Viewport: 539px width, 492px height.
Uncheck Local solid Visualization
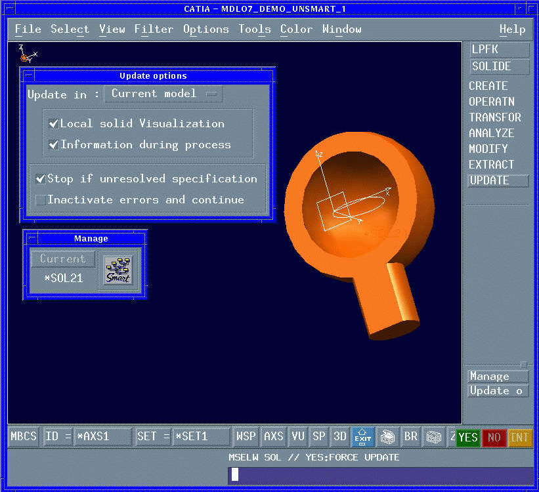click(54, 124)
